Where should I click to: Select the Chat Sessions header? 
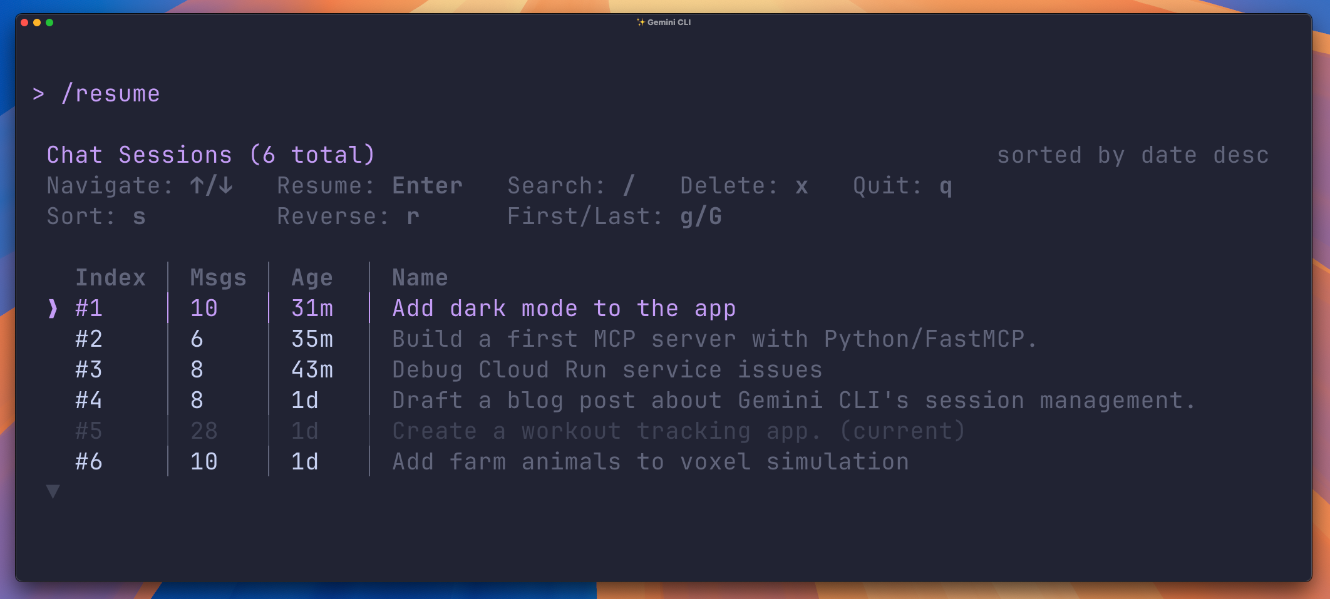211,155
